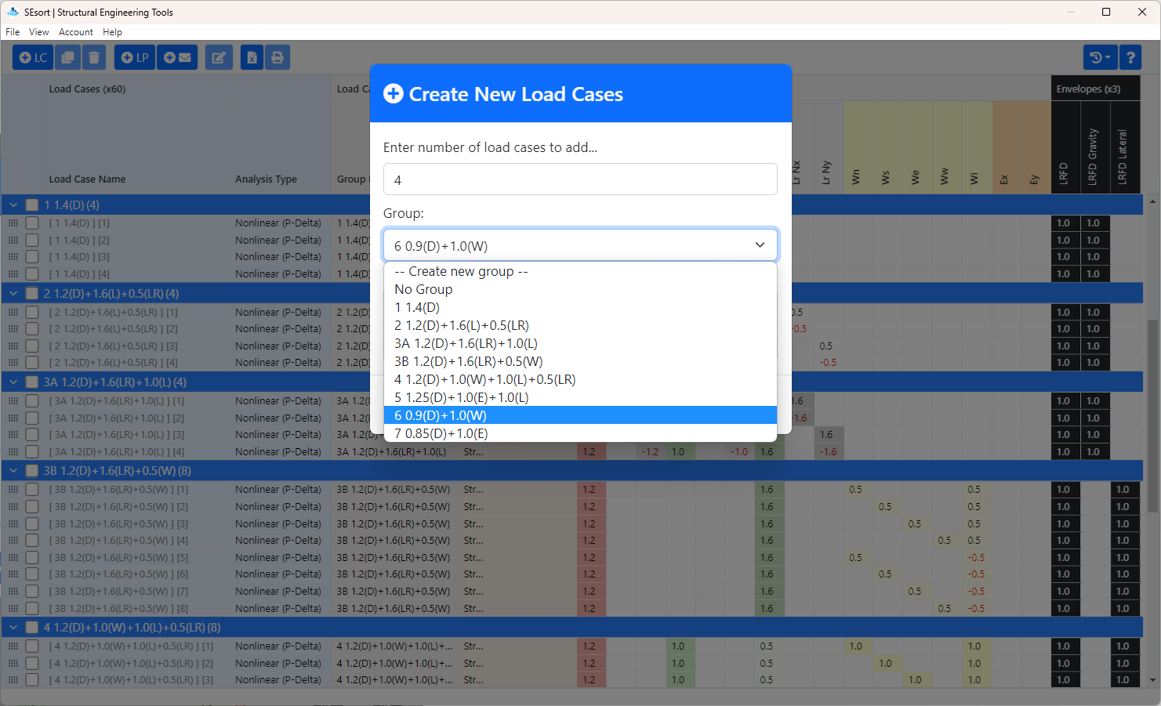This screenshot has height=706, width=1161.
Task: Click the edit pencil toolbar icon
Action: [x=219, y=57]
